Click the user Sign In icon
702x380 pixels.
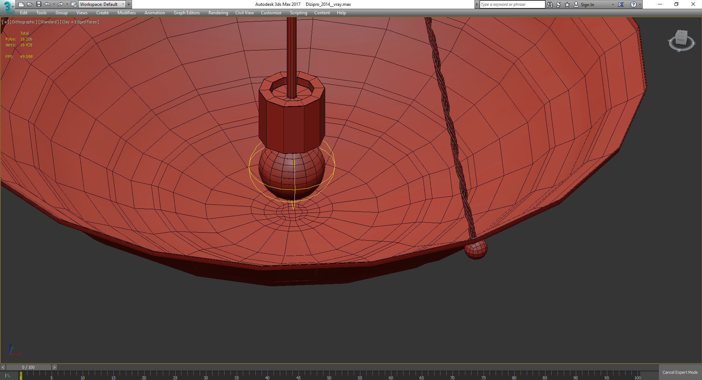(x=576, y=4)
